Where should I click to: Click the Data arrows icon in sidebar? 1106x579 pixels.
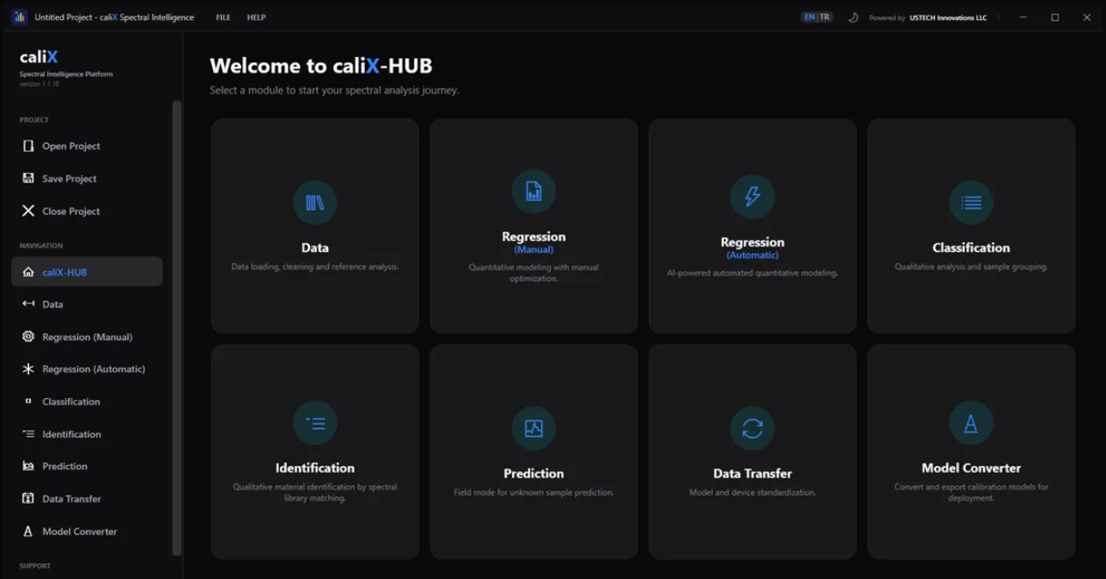[28, 304]
